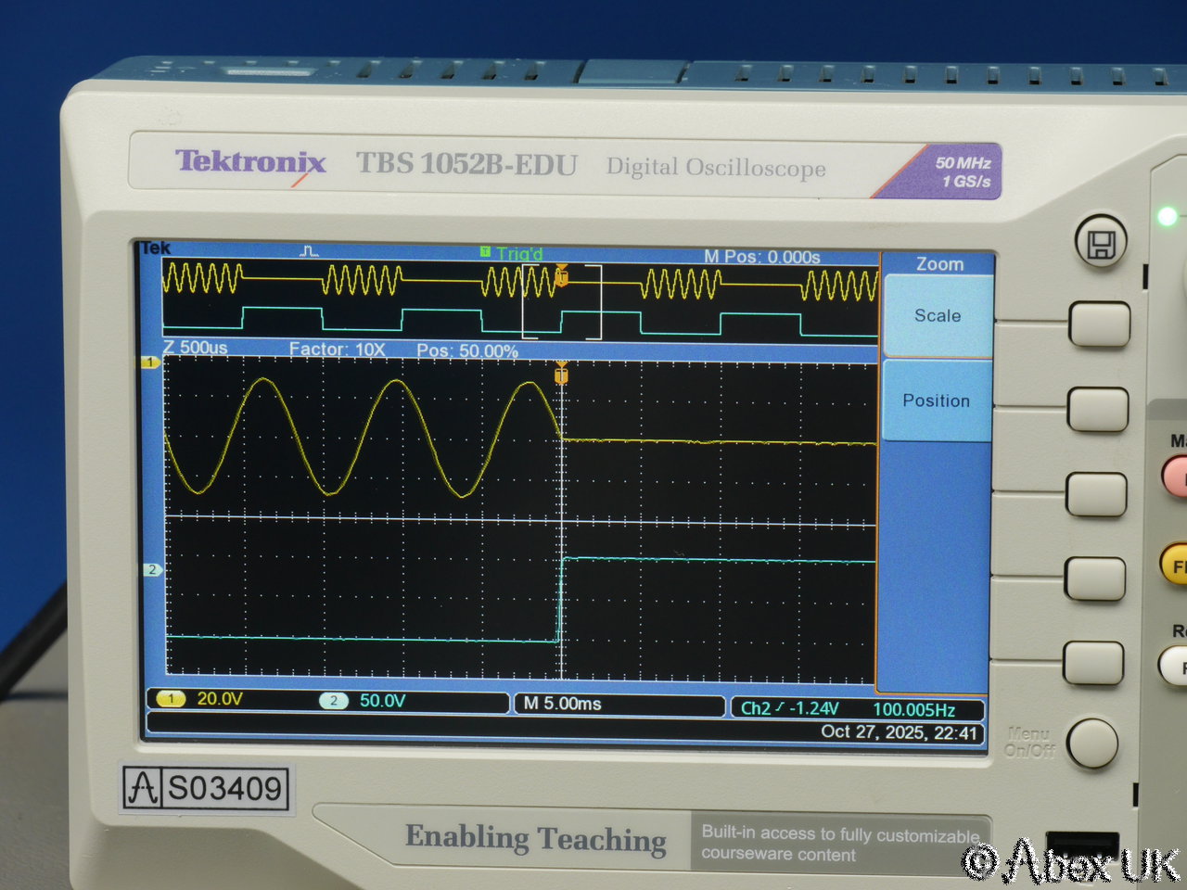Click the cyan channel 2 badge at 50.0V
The width and height of the screenshot is (1187, 890).
(x=334, y=701)
